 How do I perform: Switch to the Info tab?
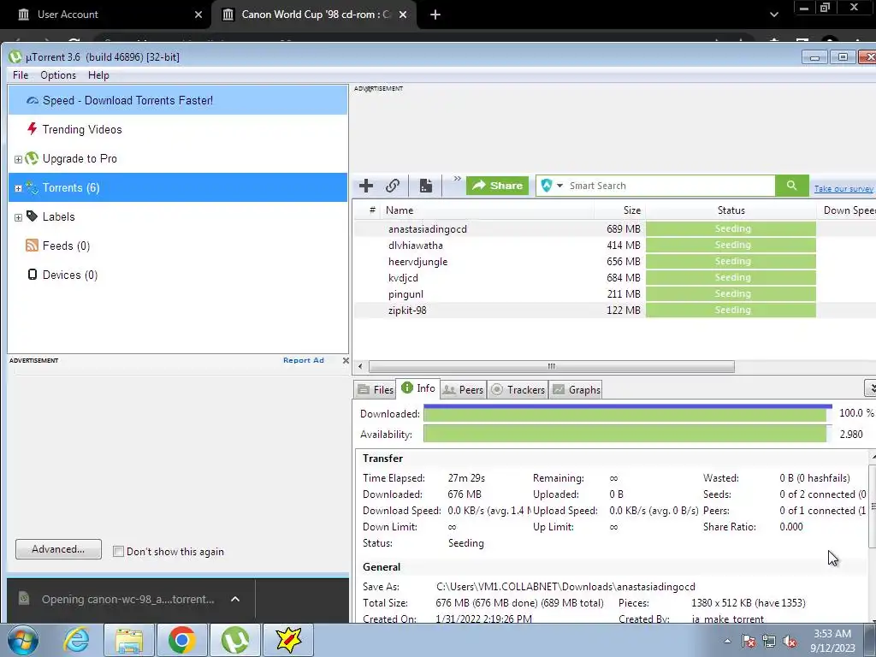pyautogui.click(x=417, y=388)
